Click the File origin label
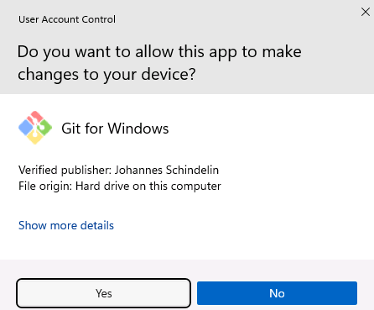Viewport: 374px width, 310px height. tap(45, 186)
